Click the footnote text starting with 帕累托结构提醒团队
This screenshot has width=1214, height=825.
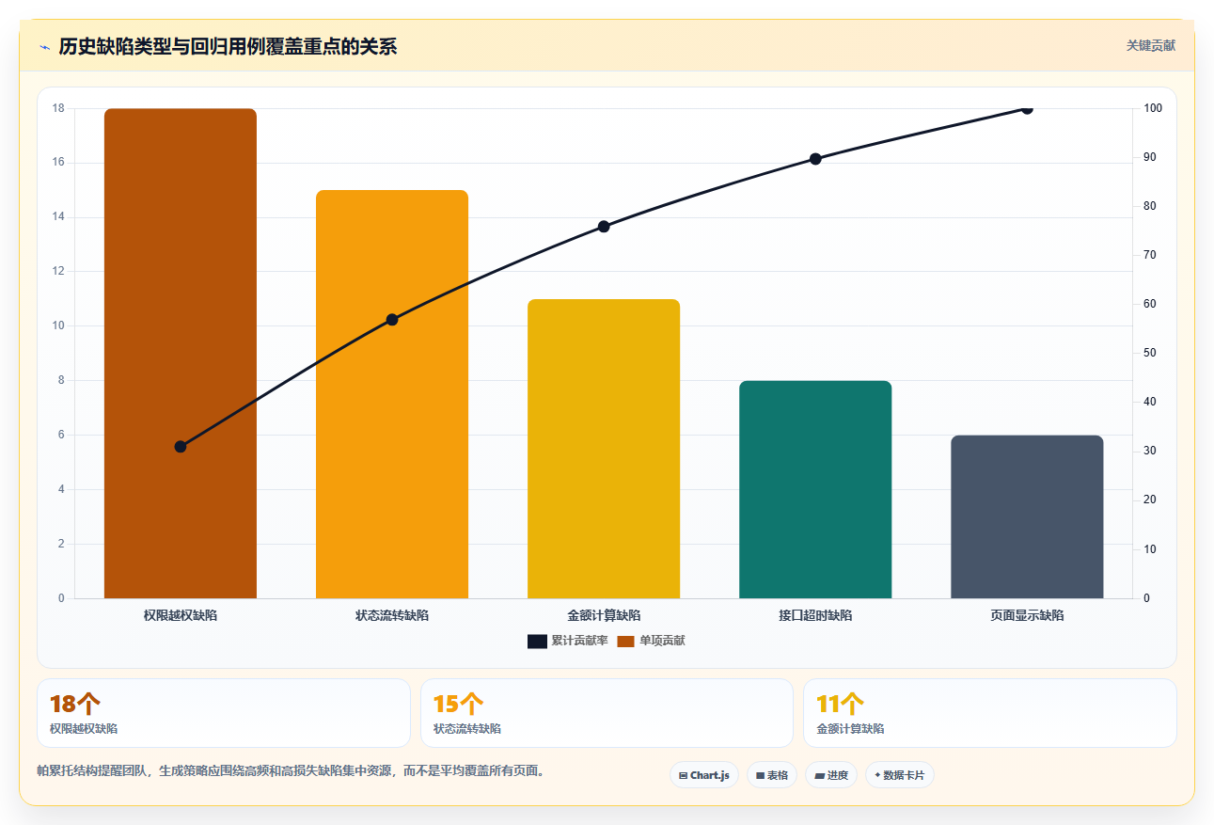click(291, 770)
